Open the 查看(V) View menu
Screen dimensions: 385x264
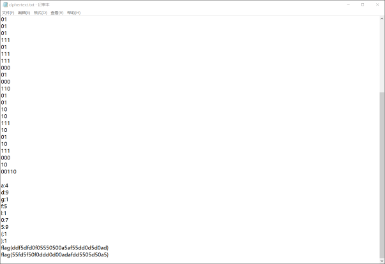click(x=57, y=13)
